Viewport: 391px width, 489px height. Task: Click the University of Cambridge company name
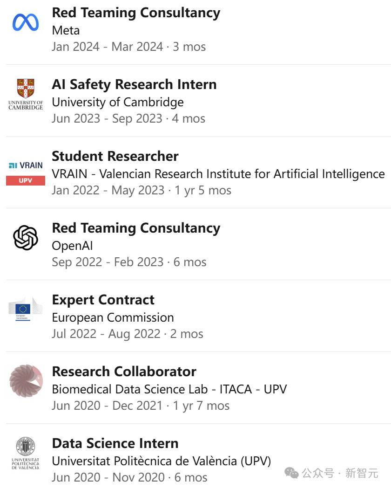118,102
